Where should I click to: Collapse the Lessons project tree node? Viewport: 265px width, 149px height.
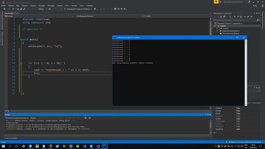point(215,26)
